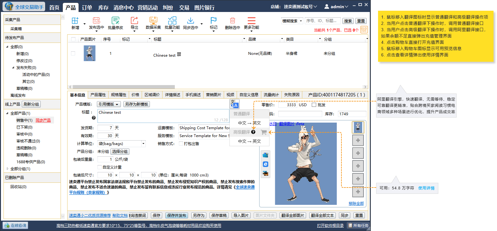Click the 在线咨询 online chat button
The height and width of the screenshot is (231, 497).
point(15,225)
